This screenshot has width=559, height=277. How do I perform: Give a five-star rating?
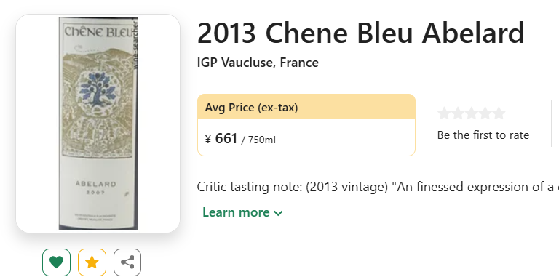coord(499,113)
